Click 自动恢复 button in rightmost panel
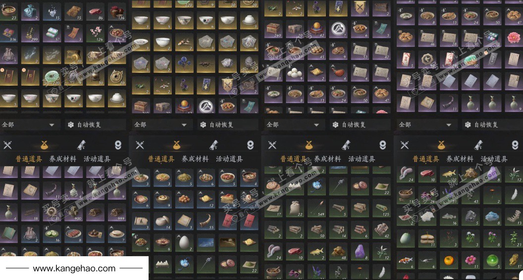The width and height of the screenshot is (523, 280). 481,125
